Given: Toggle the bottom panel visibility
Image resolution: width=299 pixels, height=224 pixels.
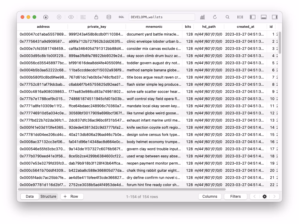Looking at the screenshot, I should click(264, 17).
